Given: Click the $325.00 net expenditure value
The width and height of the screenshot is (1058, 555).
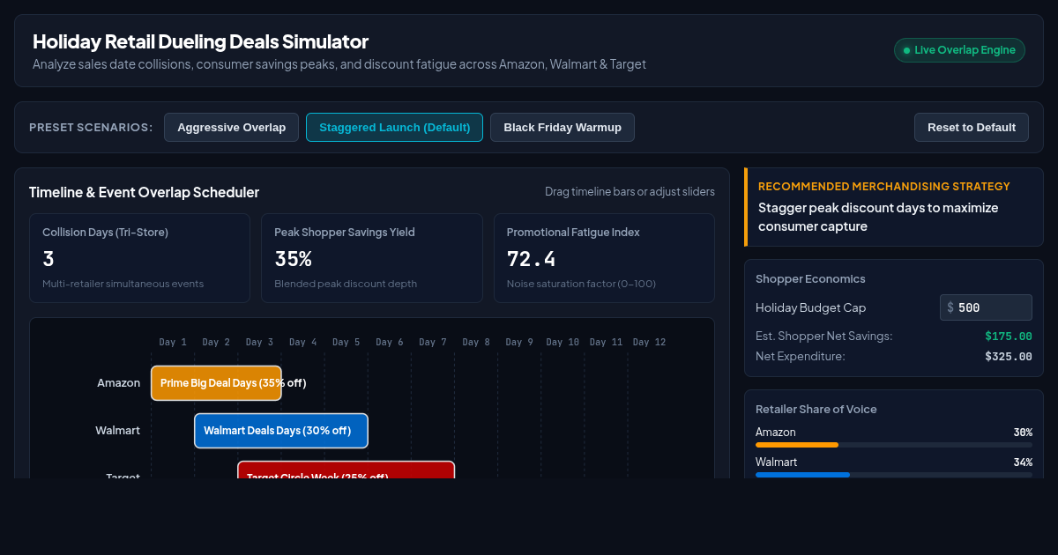Looking at the screenshot, I should pyautogui.click(x=1009, y=357).
